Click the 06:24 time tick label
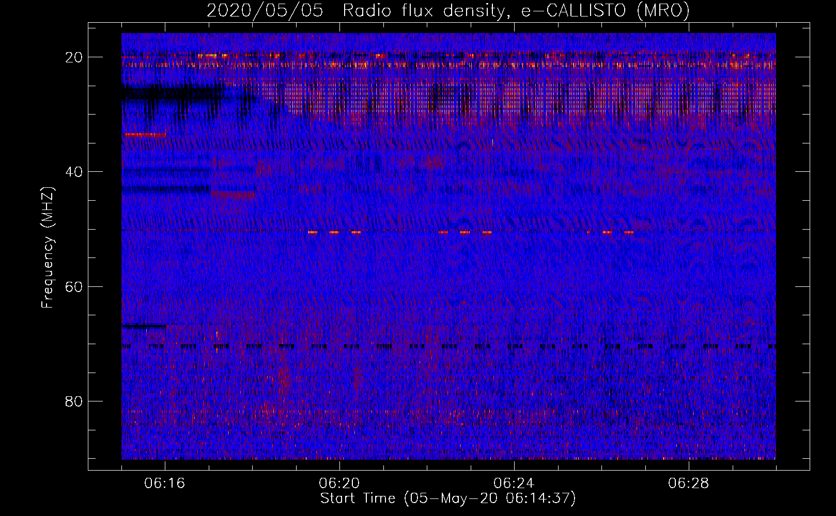 pyautogui.click(x=514, y=483)
